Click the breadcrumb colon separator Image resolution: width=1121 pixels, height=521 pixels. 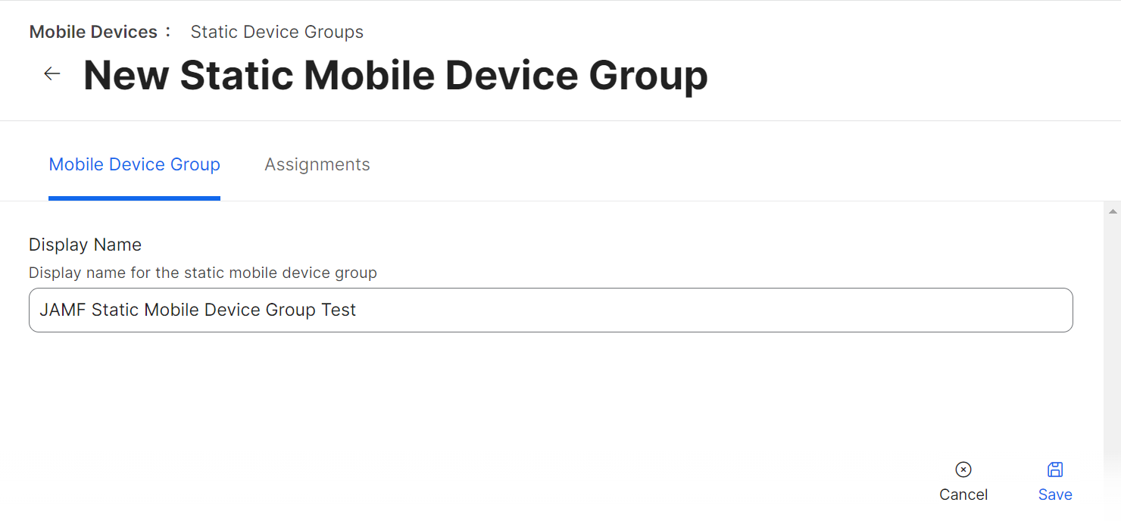168,32
